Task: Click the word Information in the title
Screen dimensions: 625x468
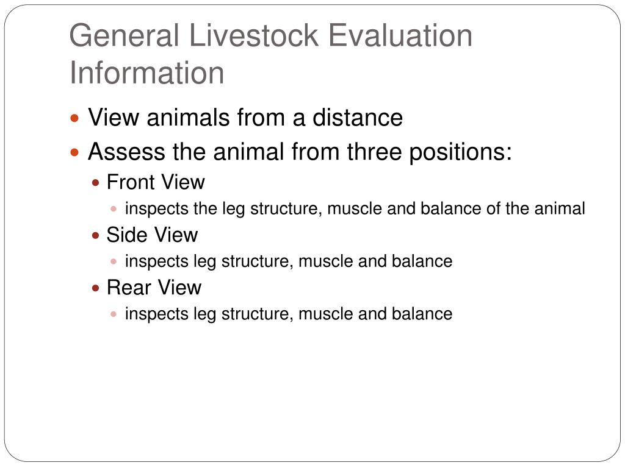Action: coord(146,73)
